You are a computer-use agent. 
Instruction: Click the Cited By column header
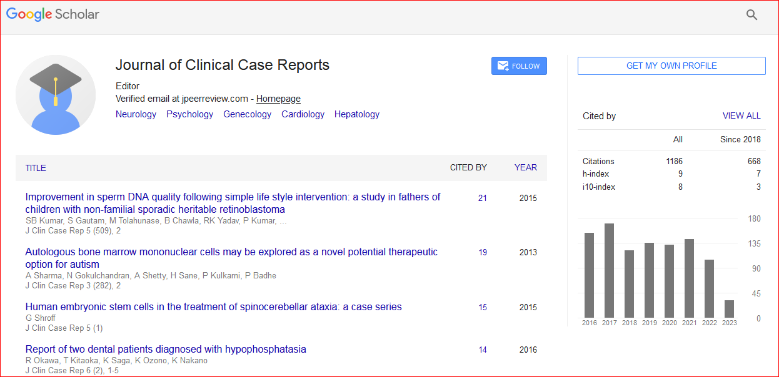[x=468, y=167]
